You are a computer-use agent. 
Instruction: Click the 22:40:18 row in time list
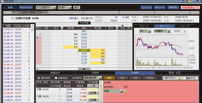[x=17, y=29]
